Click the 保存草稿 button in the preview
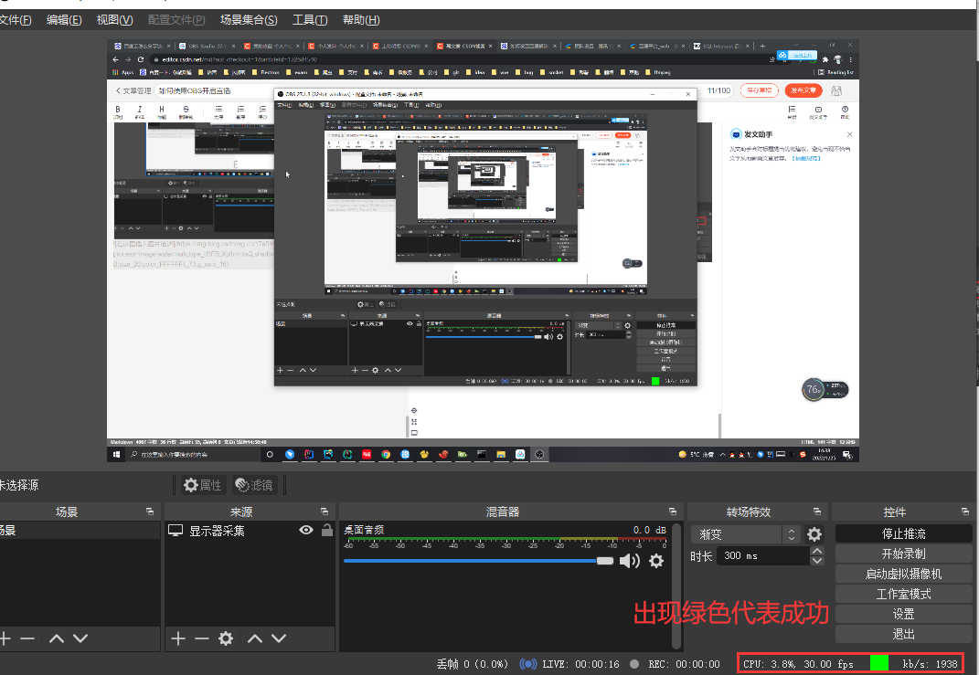979x675 pixels. (760, 90)
